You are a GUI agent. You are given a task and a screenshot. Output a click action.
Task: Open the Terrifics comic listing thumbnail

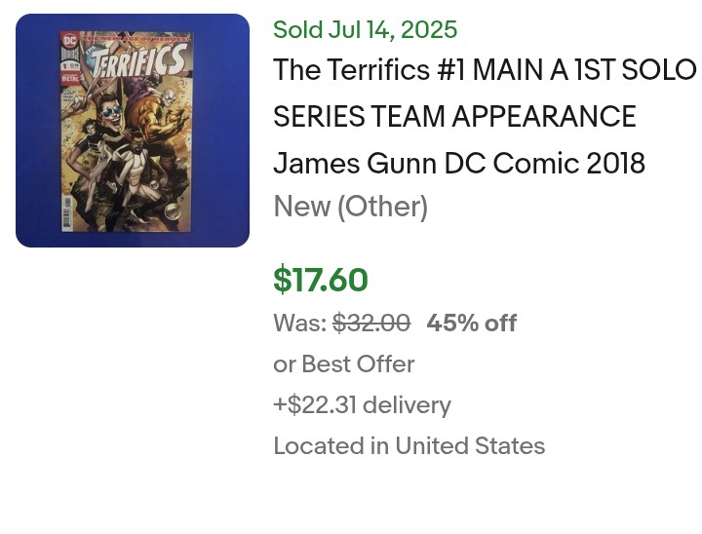point(133,131)
